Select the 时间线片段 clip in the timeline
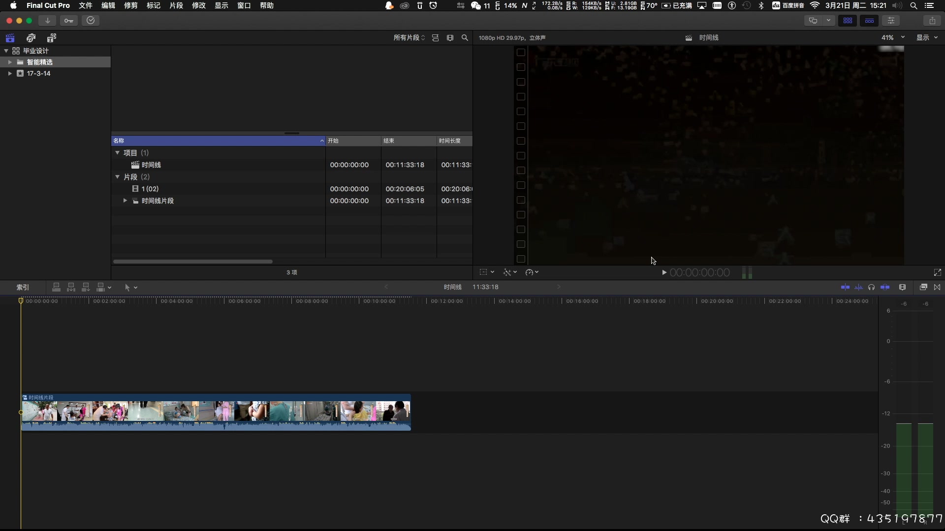This screenshot has width=945, height=531. pyautogui.click(x=215, y=412)
